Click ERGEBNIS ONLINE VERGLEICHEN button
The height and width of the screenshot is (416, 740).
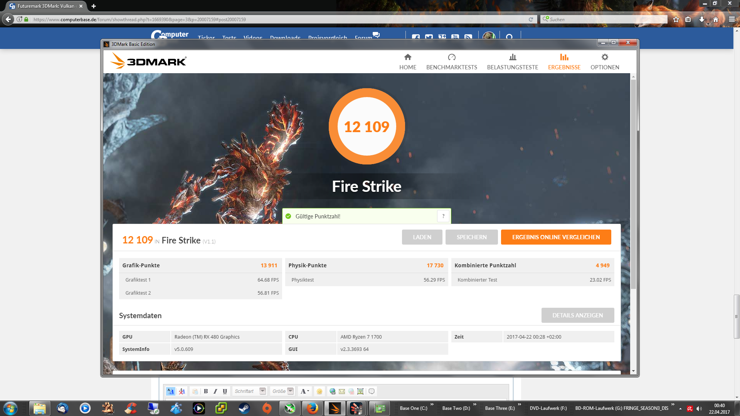555,237
